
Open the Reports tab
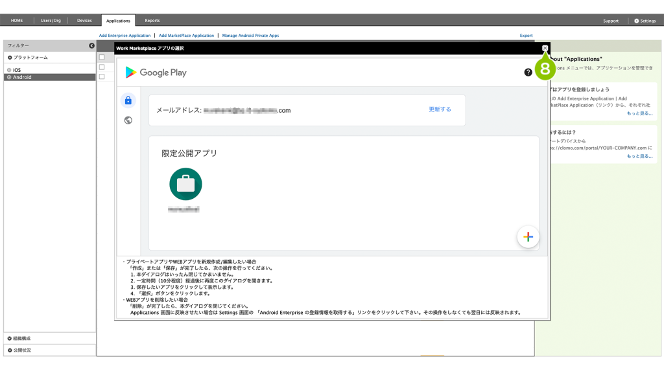pos(152,20)
